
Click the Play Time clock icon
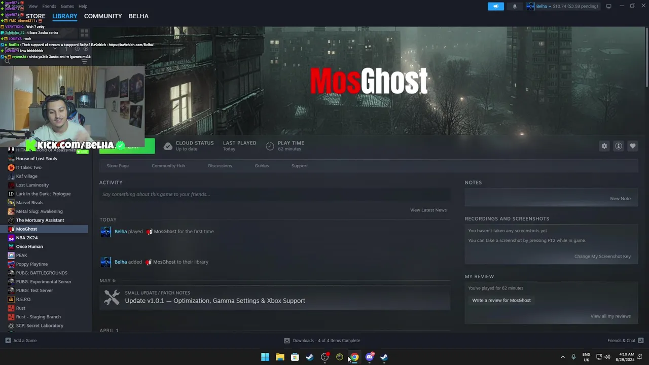point(270,147)
